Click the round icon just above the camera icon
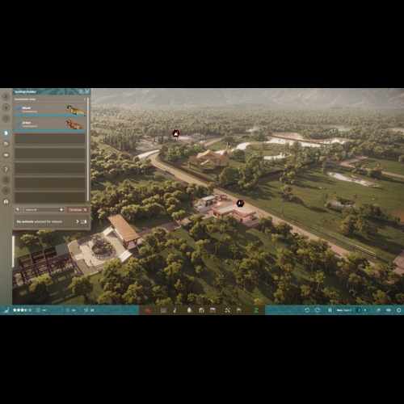This screenshot has height=404, width=404. point(6,191)
